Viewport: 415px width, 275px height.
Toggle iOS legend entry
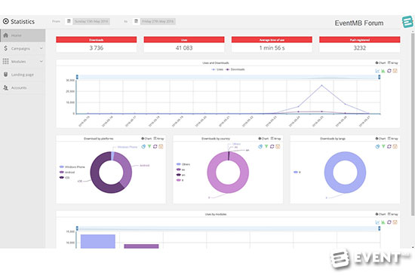[x=65, y=178]
